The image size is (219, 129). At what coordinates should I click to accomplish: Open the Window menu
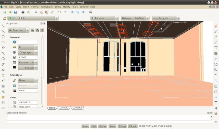click(84, 7)
